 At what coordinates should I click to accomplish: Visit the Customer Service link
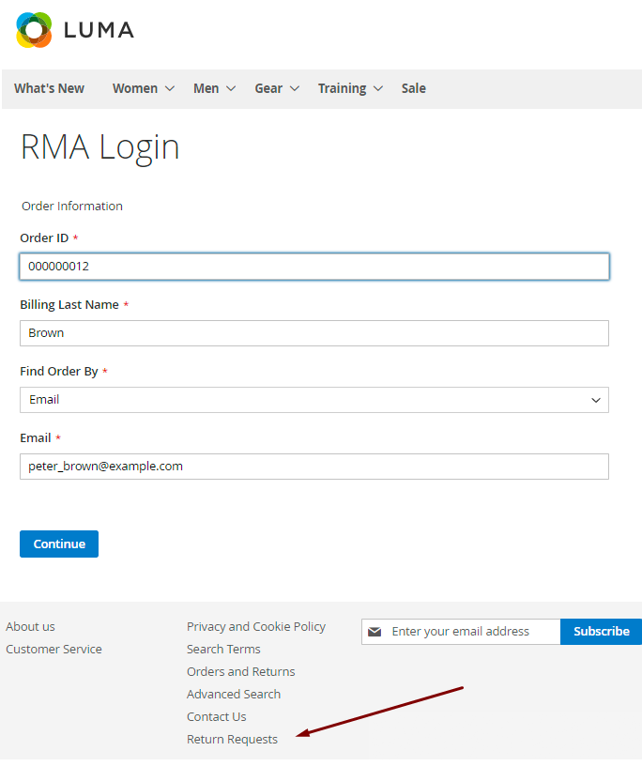point(53,649)
